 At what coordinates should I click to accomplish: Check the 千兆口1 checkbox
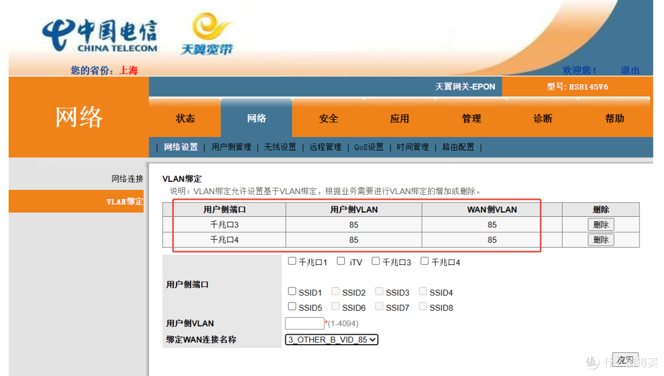[292, 261]
